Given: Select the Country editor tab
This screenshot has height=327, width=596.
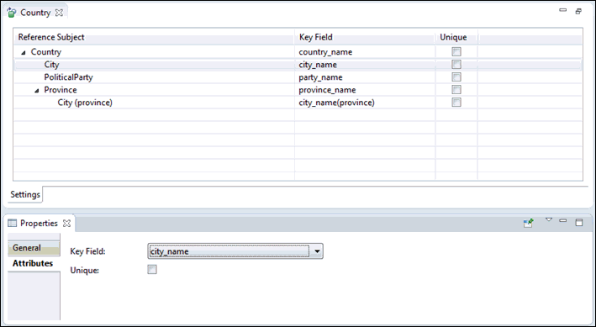Looking at the screenshot, I should 35,13.
